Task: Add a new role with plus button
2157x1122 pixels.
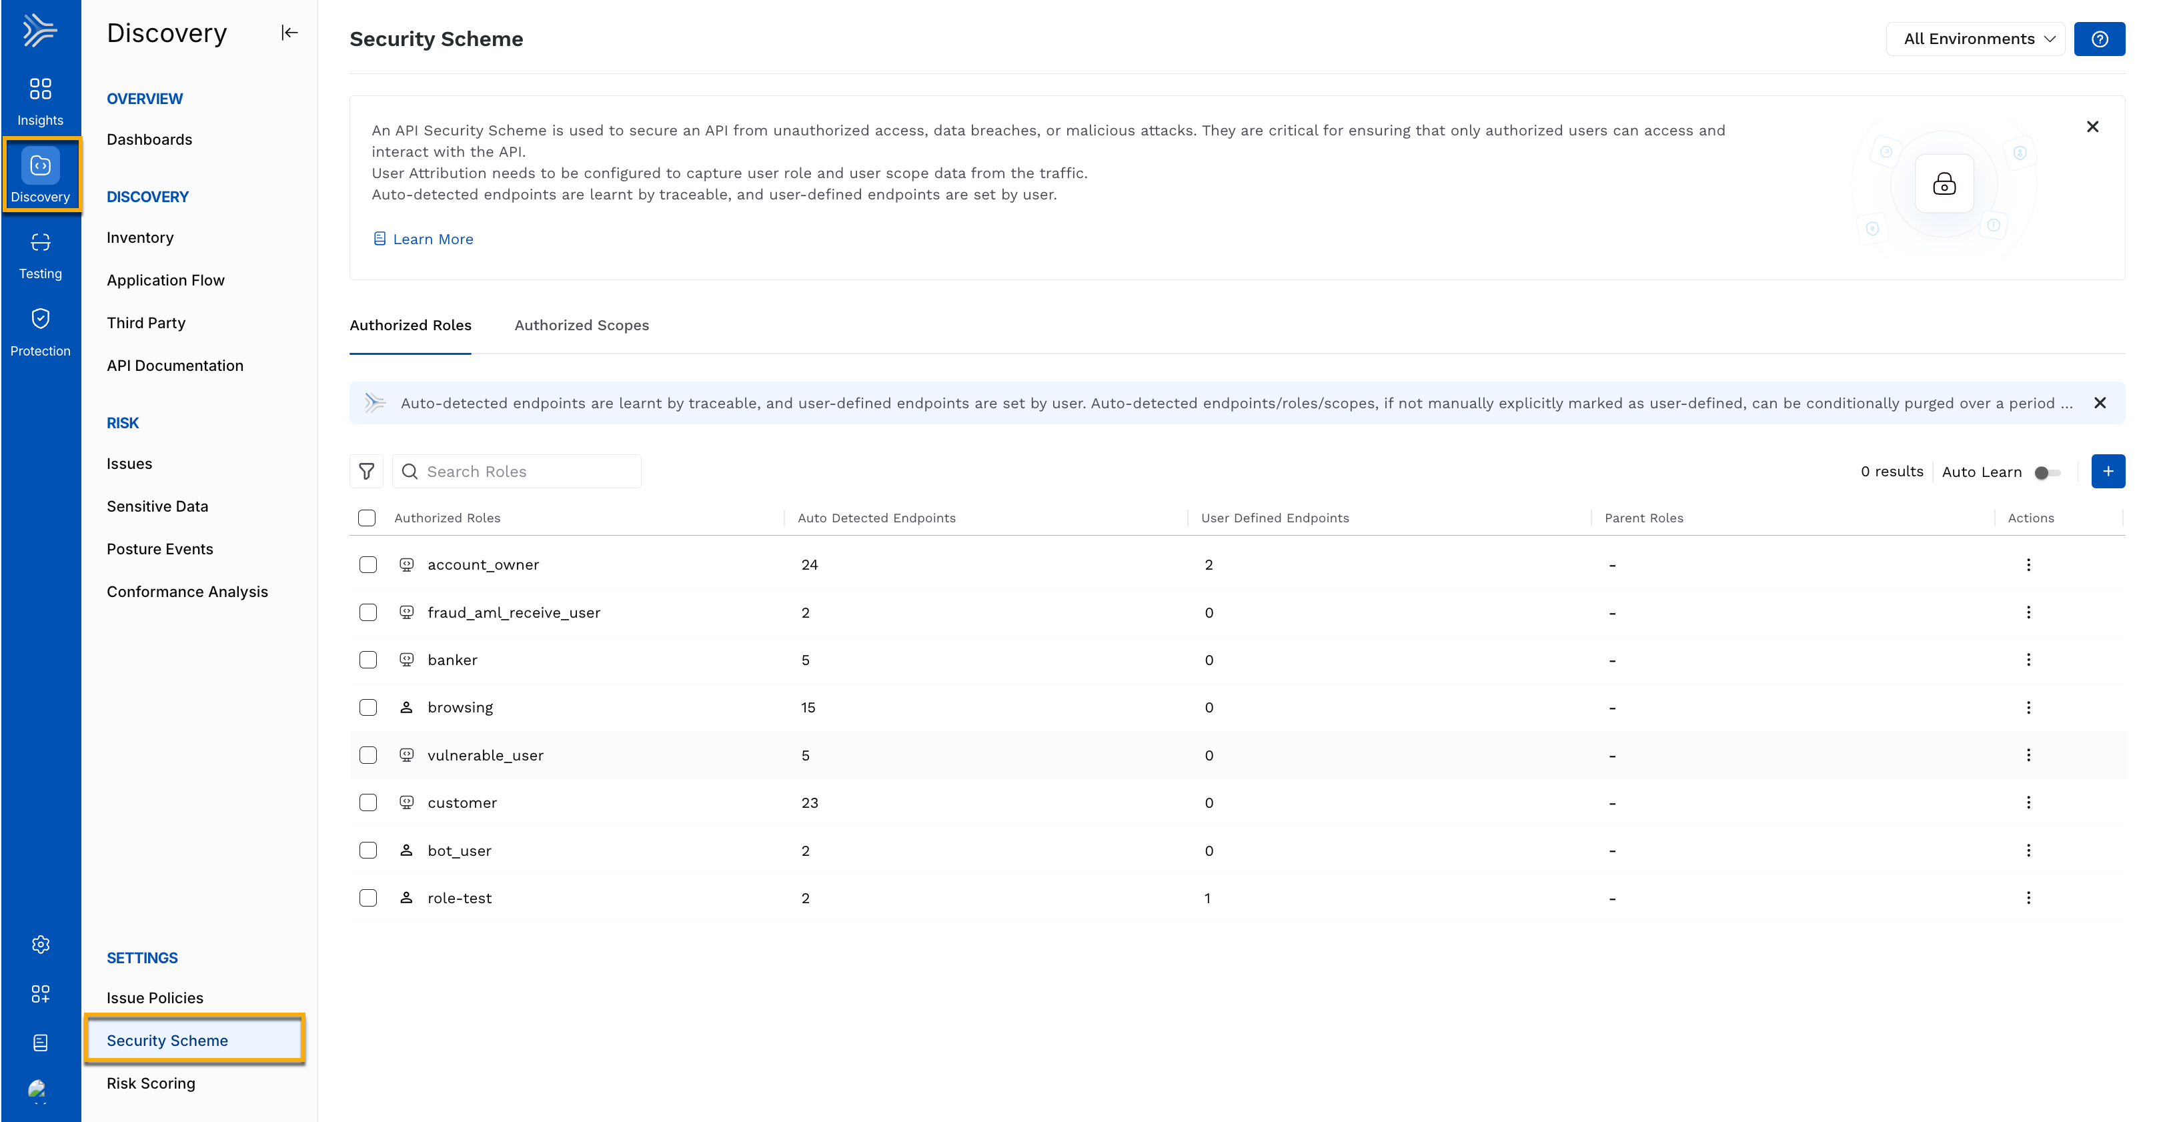Action: pos(2108,472)
